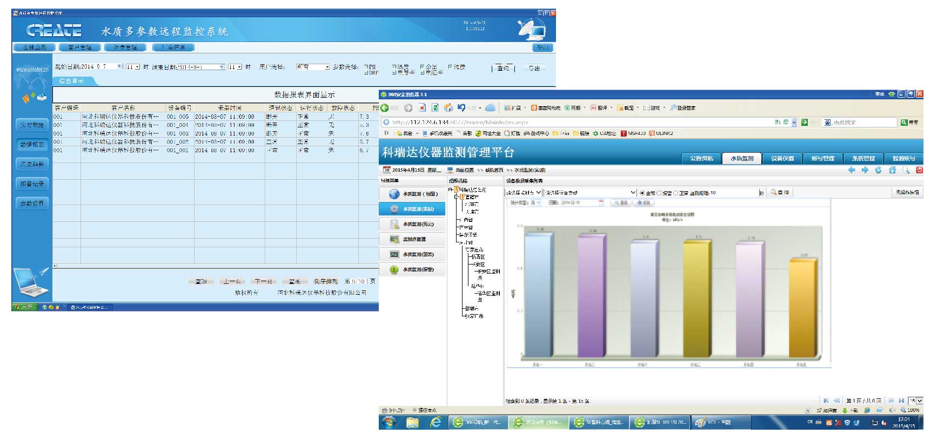
Task: Click the platform's blue refresh icon
Action: [x=879, y=170]
